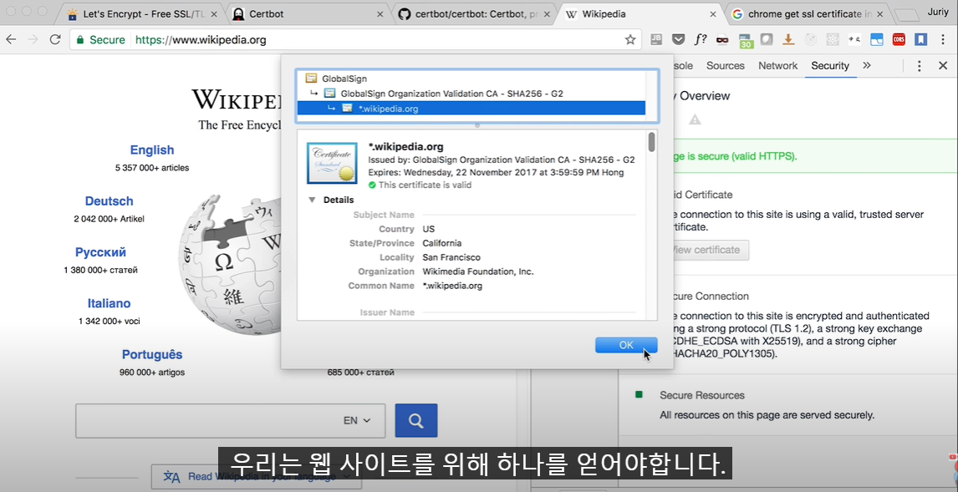Open the Português Wikipedia link
958x492 pixels.
point(152,355)
